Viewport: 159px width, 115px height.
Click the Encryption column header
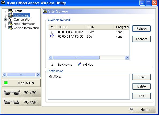pos(121,27)
